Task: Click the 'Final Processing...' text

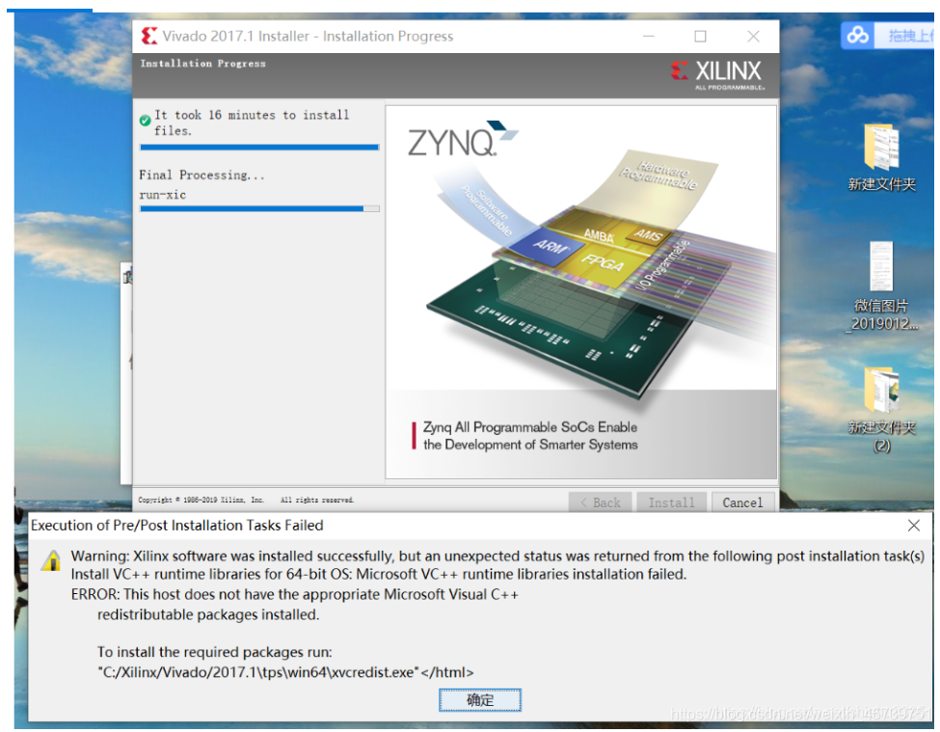Action: 201,176
